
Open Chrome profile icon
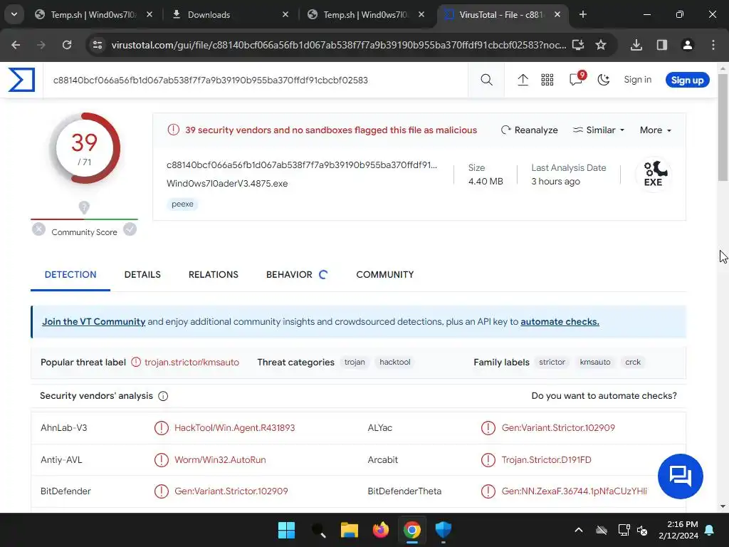[687, 45]
